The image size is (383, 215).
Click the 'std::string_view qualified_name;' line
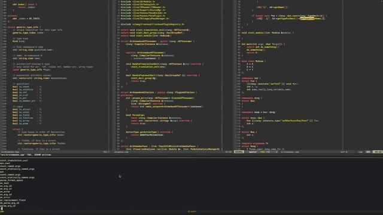tap(33, 50)
